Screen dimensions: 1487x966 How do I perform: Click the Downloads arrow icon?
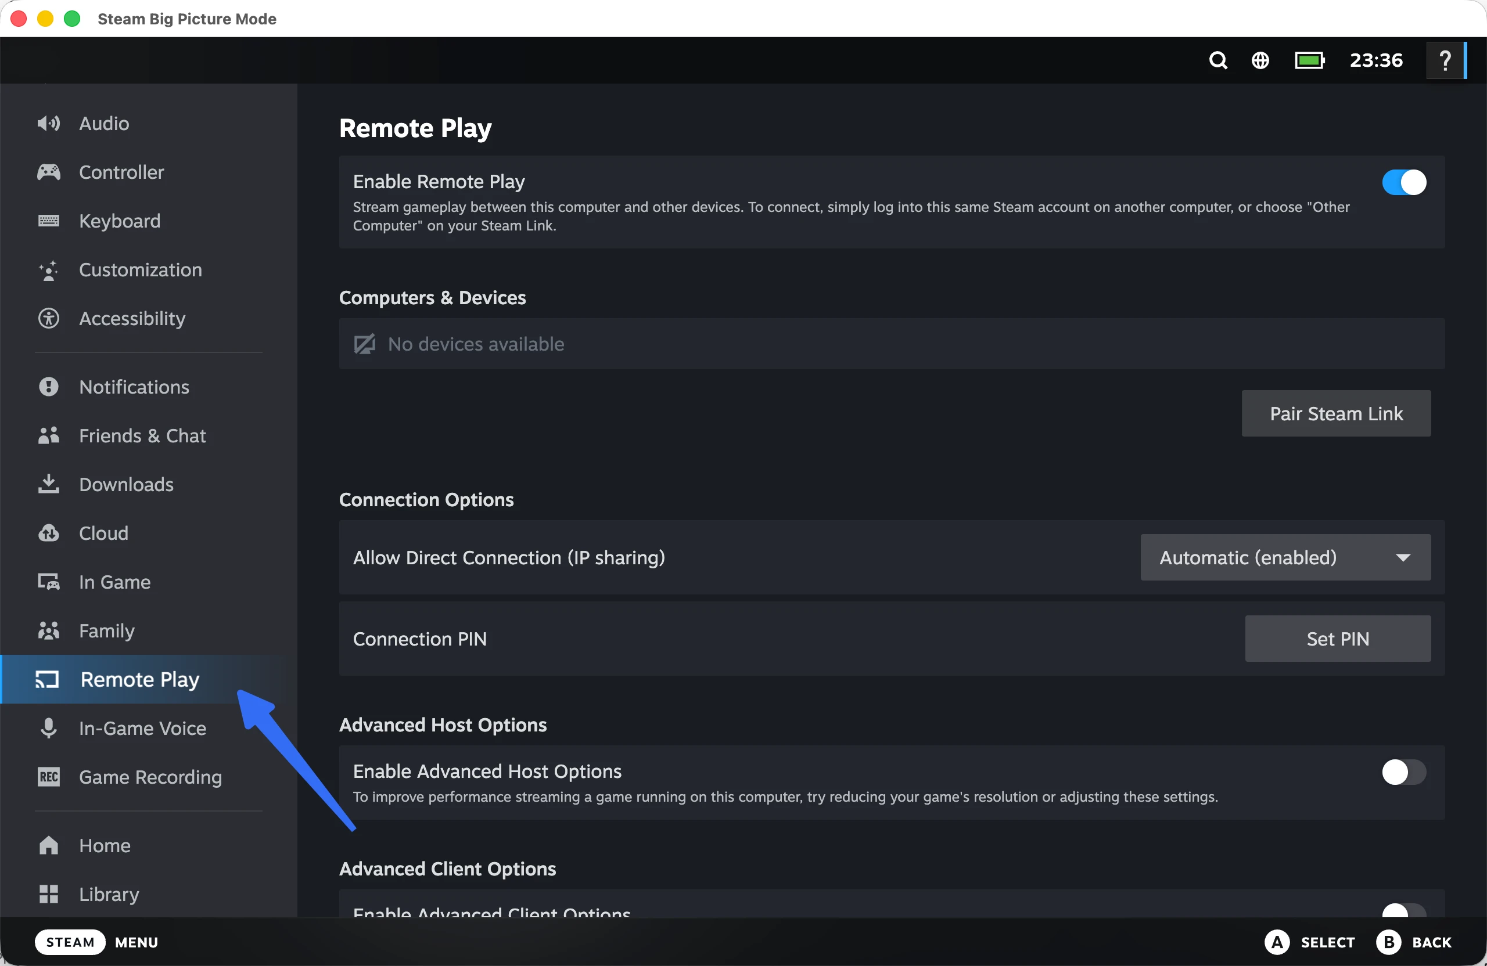click(x=49, y=484)
